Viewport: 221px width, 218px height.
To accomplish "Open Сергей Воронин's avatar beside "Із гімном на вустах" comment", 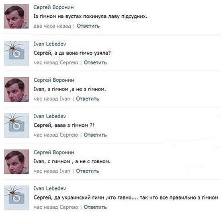I will (16, 16).
